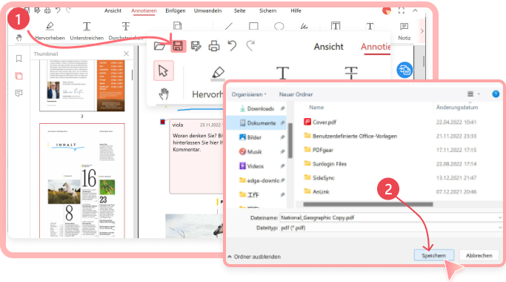Open the Umwandeln tab
The image size is (506, 282).
click(x=208, y=10)
